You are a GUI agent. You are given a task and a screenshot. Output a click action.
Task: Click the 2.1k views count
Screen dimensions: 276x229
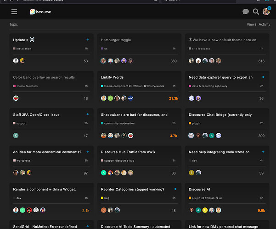tap(86, 211)
